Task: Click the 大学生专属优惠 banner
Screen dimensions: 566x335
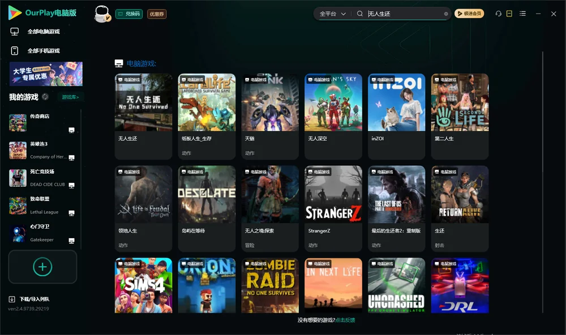Action: coord(46,74)
